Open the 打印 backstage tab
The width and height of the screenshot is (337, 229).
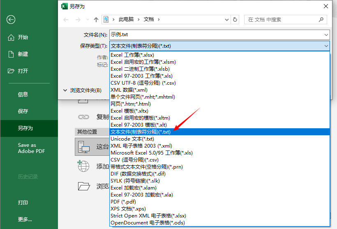click(23, 203)
